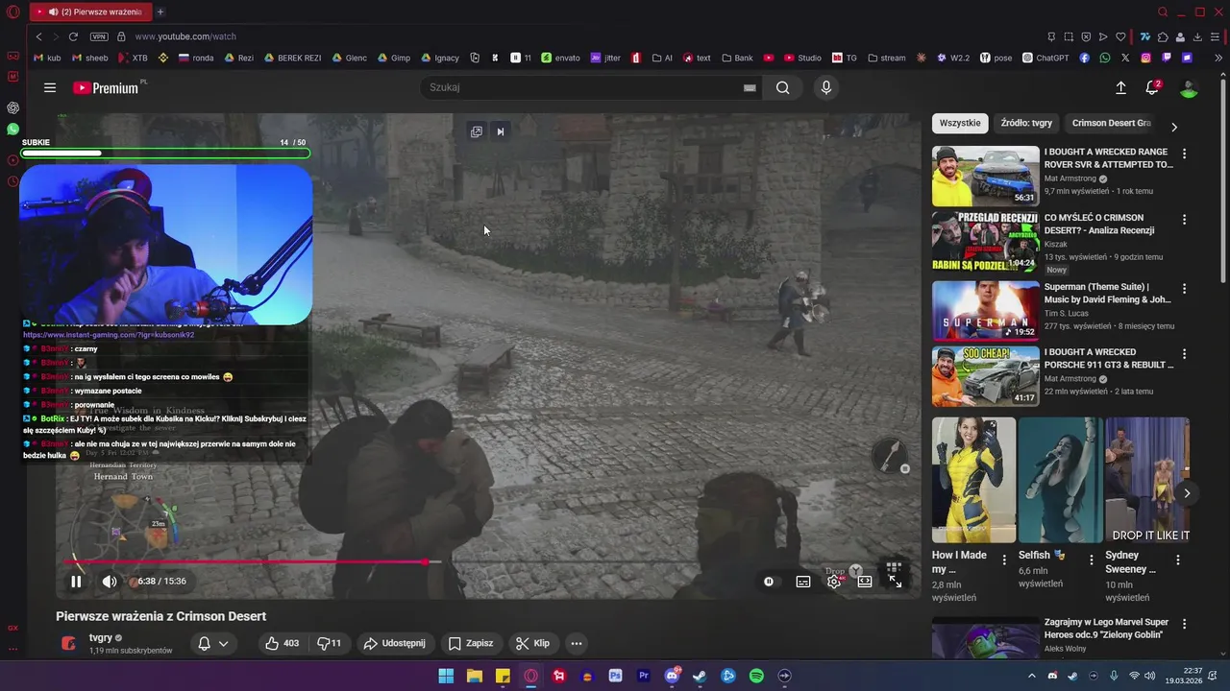Go back in browser history
1230x691 pixels.
tap(38, 36)
